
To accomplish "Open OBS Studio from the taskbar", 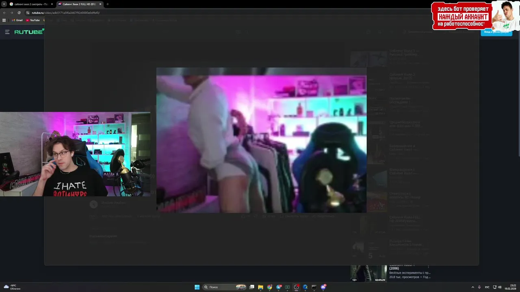I will coord(296,287).
